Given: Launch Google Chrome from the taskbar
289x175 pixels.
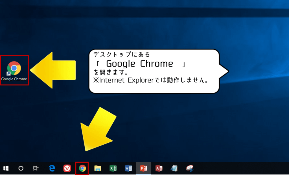Looking at the screenshot, I should click(x=82, y=168).
